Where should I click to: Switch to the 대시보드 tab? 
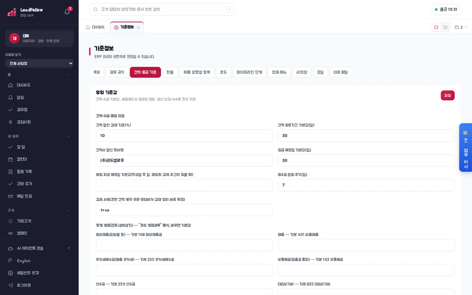[95, 27]
